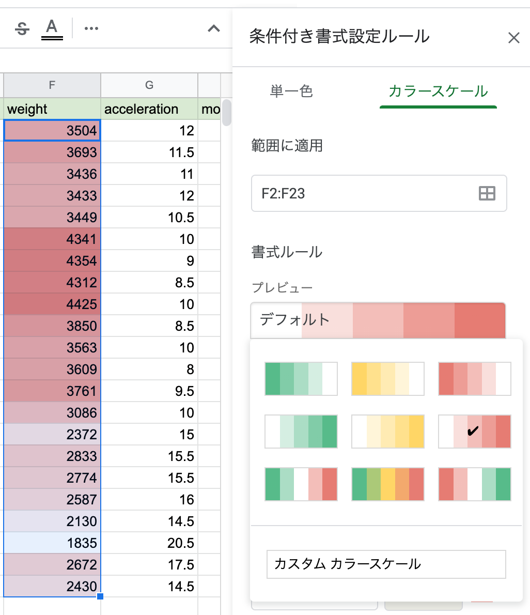530x615 pixels.
Task: Pick the green-yellow-red color scale
Action: click(x=387, y=484)
